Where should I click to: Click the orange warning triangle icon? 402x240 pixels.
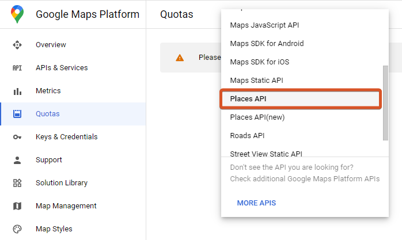180,58
